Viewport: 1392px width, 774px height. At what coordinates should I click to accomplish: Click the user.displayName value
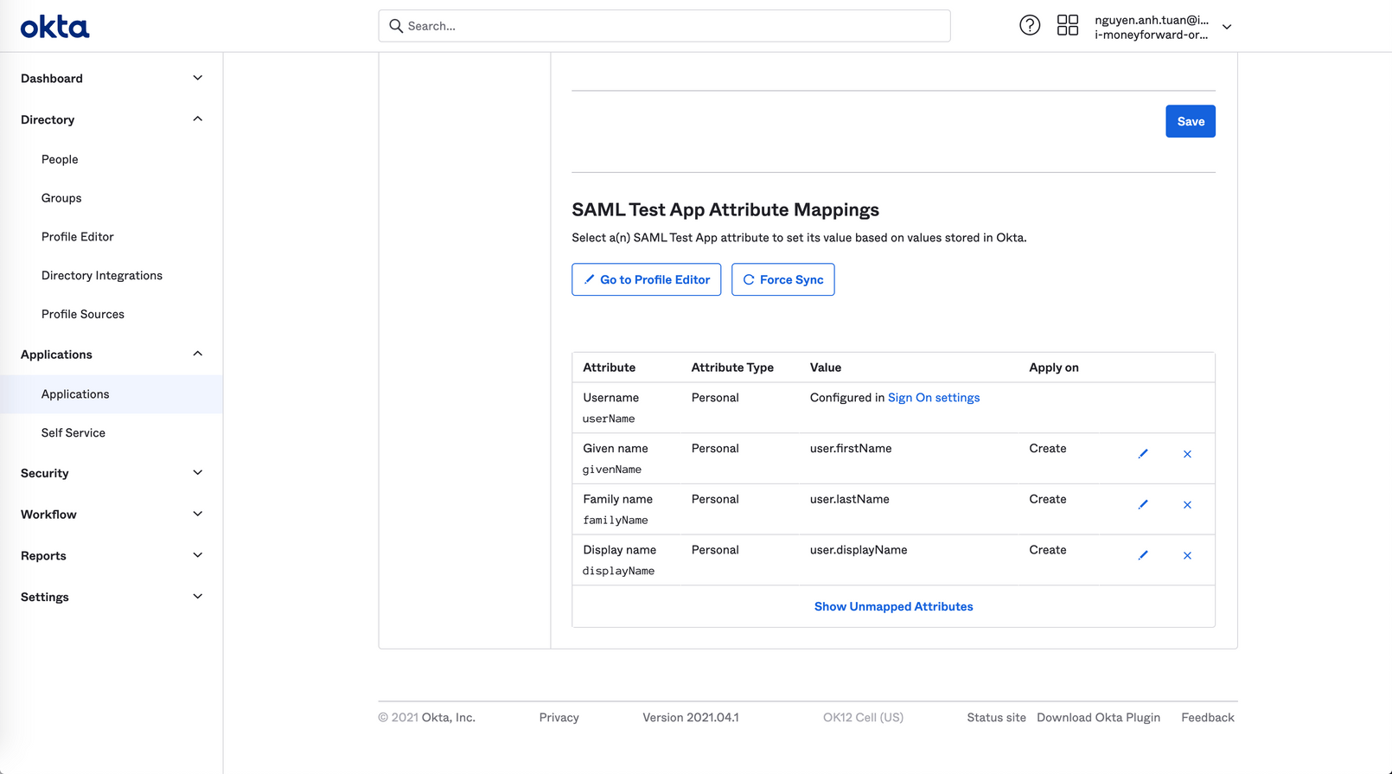coord(859,550)
